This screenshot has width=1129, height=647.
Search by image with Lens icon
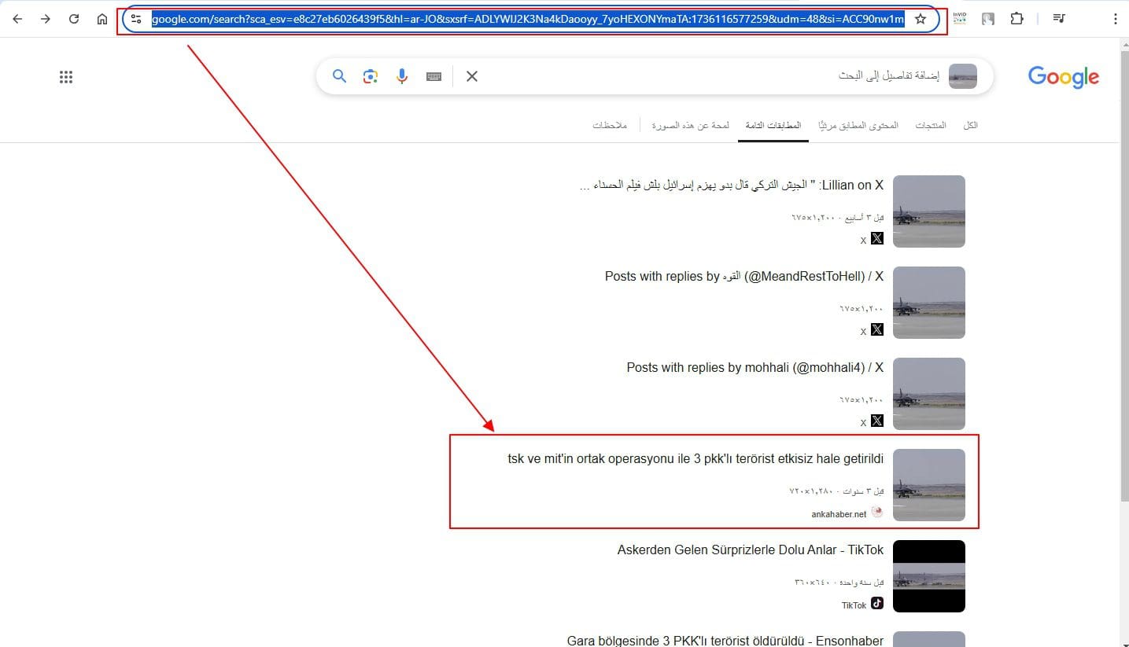371,76
